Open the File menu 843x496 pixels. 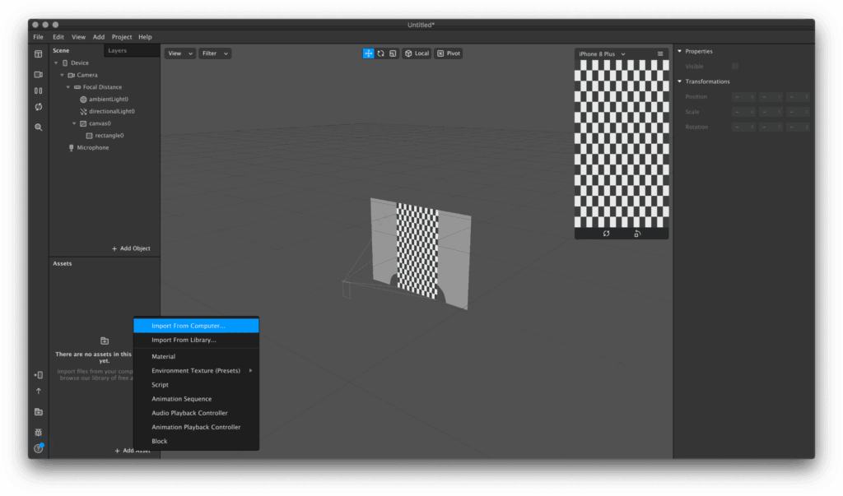tap(38, 37)
